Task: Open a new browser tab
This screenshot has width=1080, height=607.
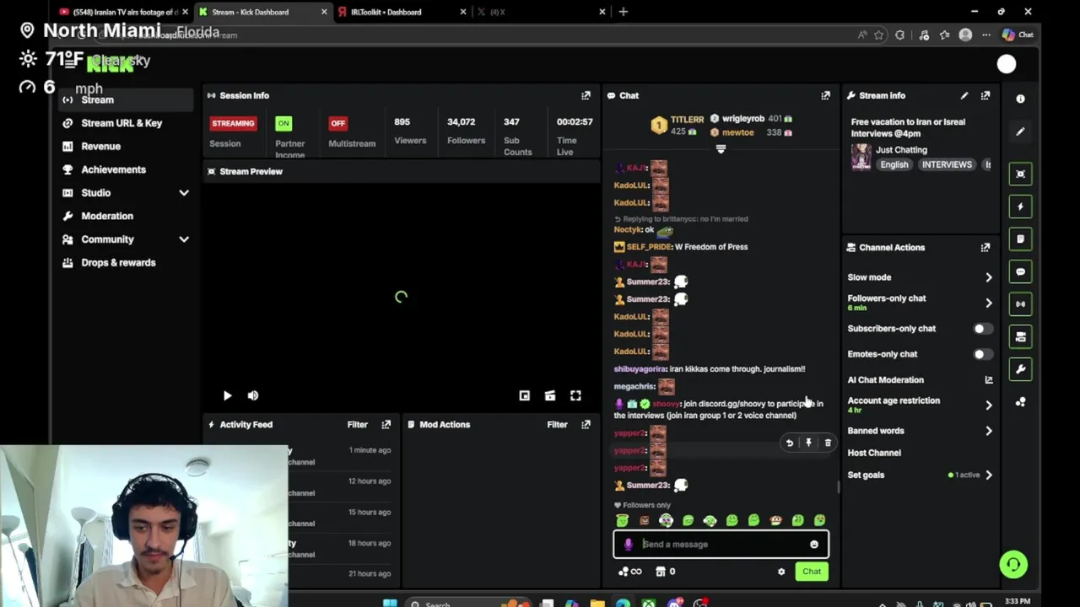Action: pyautogui.click(x=624, y=12)
